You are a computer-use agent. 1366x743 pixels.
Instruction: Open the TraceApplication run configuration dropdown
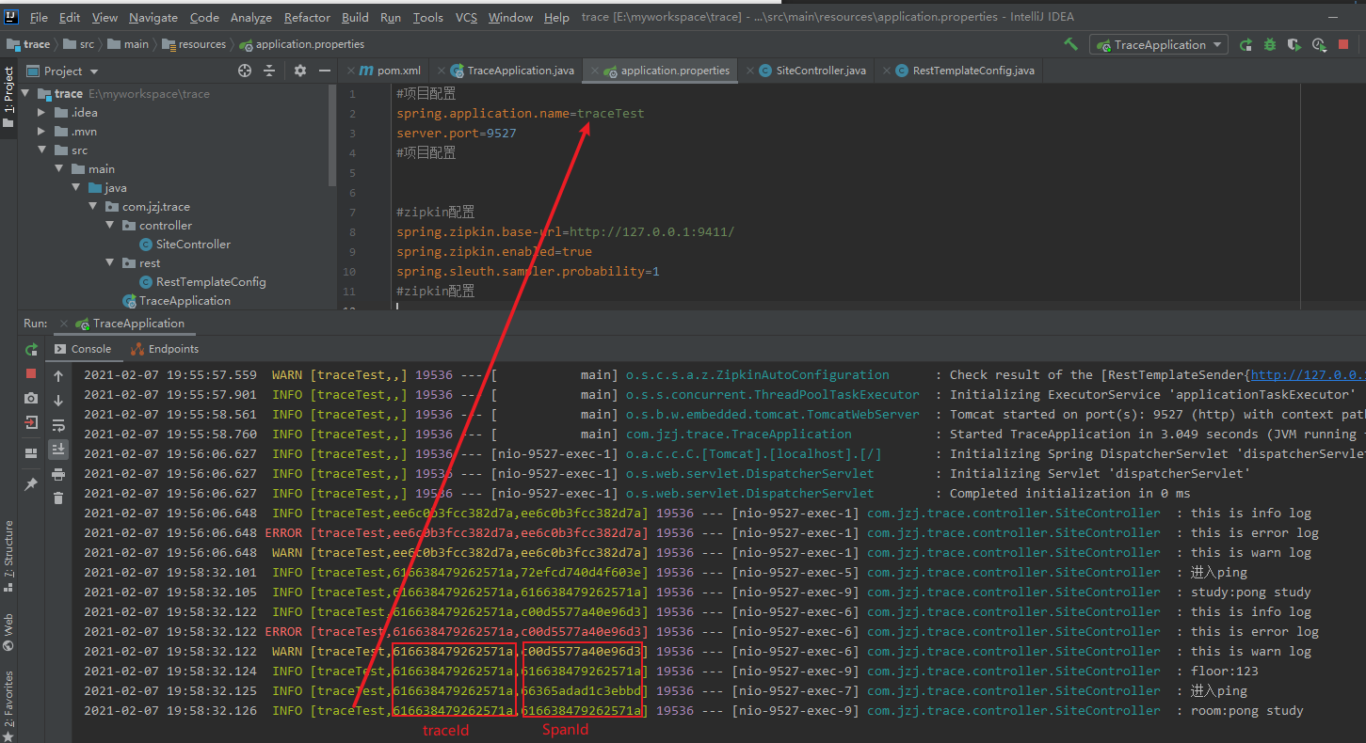[x=1159, y=44]
